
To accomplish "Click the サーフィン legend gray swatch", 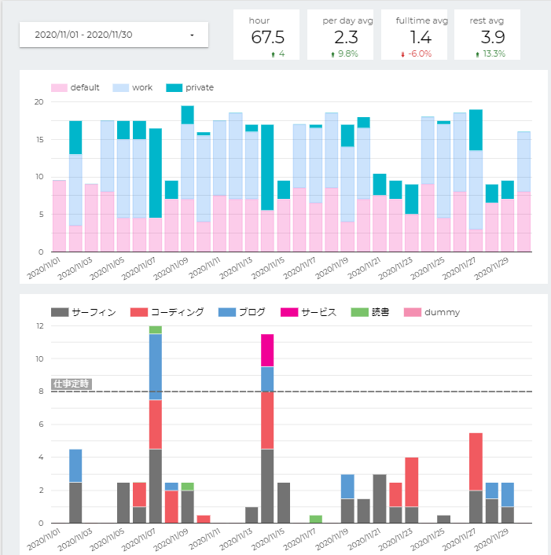I will 60,312.
